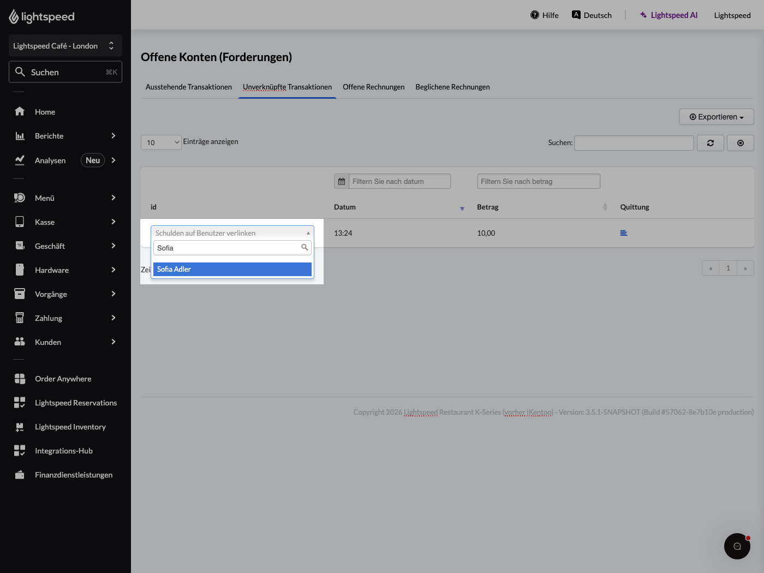Click the Kasse tablet icon
Viewport: 764px width, 573px height.
[x=20, y=222]
